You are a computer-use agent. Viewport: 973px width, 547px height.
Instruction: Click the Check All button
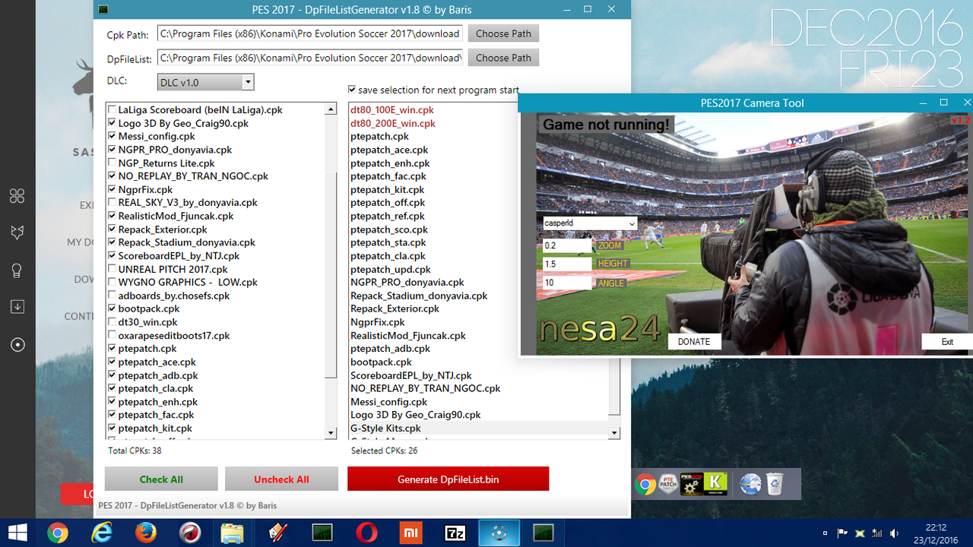click(161, 479)
